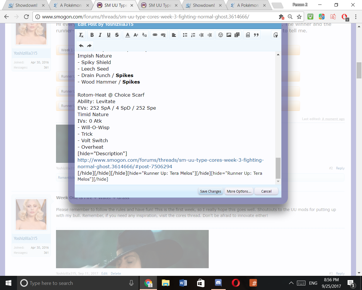Insert a smiley with the emoticon icon

[221, 35]
